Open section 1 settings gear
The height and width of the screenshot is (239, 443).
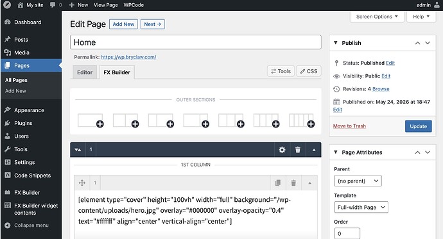point(282,150)
